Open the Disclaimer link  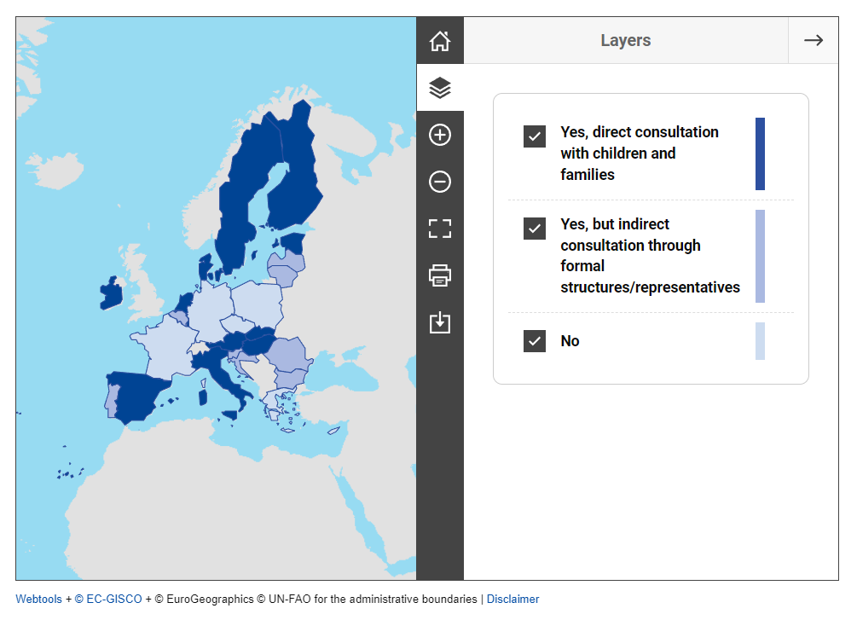(x=512, y=600)
